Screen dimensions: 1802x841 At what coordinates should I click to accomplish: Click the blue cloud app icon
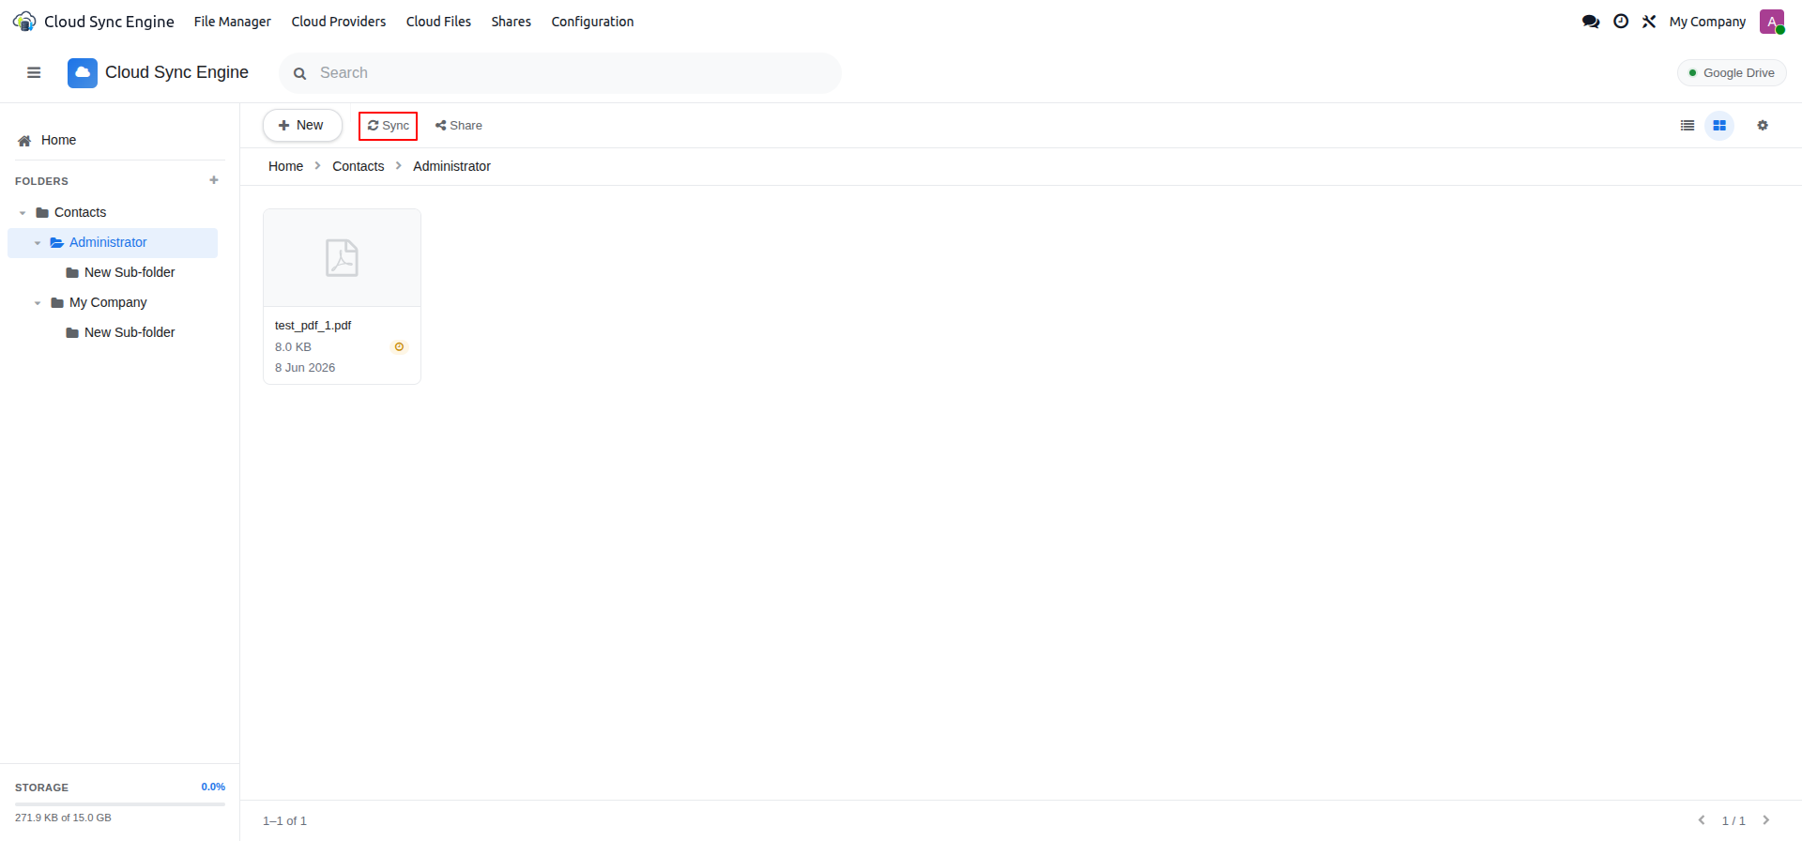tap(83, 73)
